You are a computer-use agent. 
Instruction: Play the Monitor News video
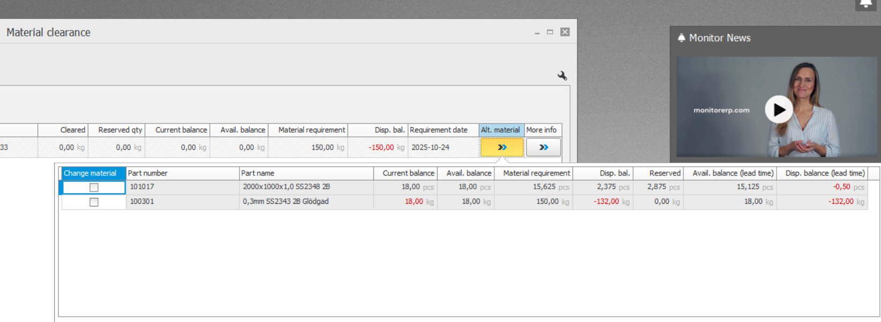[x=778, y=110]
